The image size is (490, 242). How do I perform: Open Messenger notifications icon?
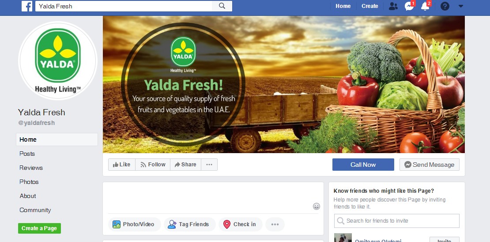[409, 6]
